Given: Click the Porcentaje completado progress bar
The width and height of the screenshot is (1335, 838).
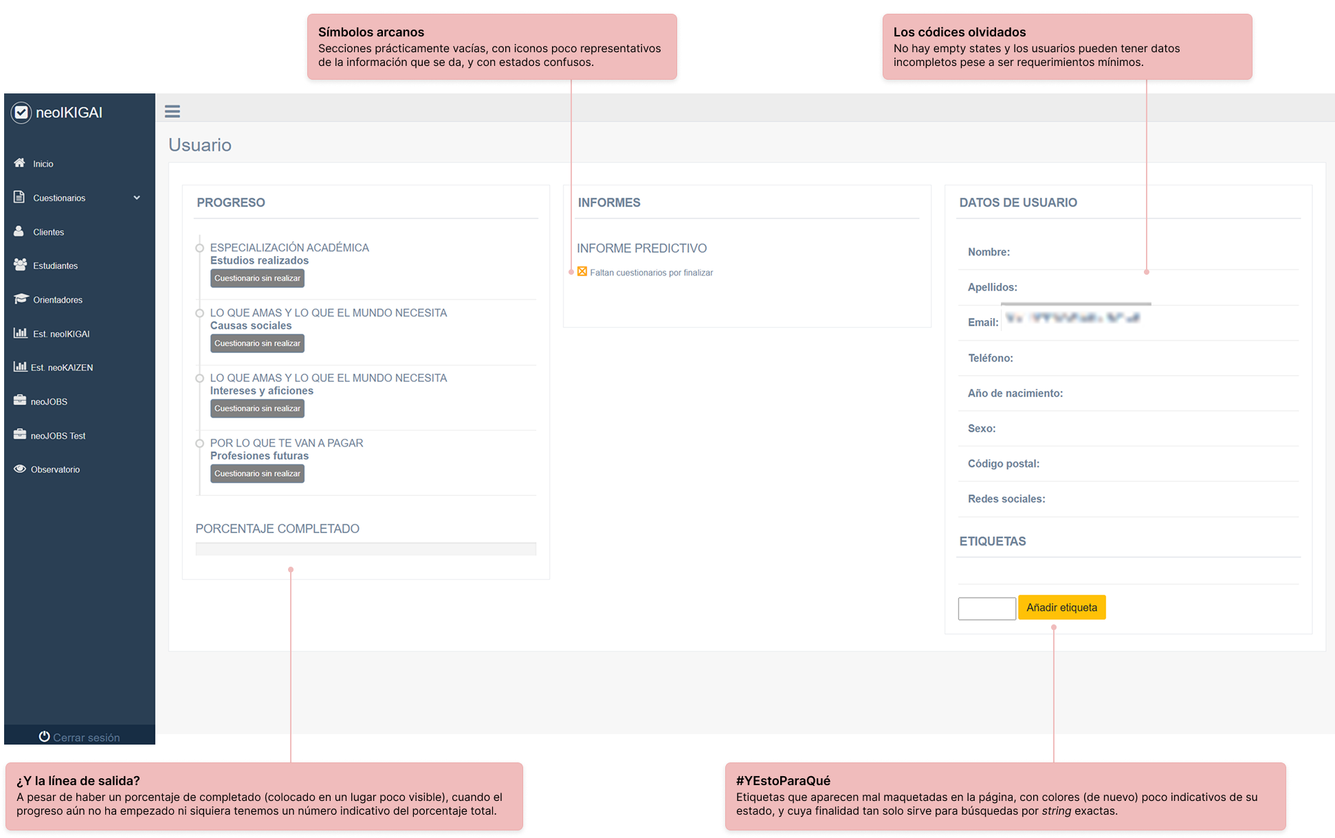Looking at the screenshot, I should [x=365, y=549].
